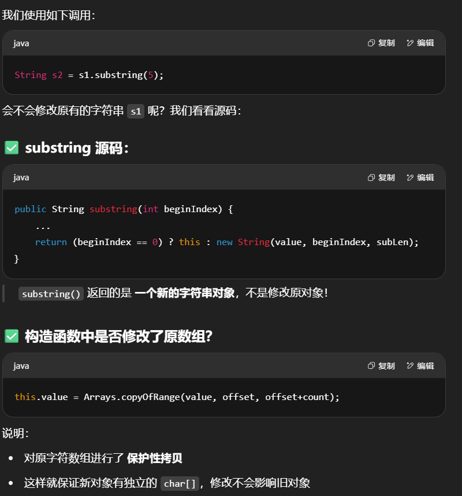The width and height of the screenshot is (462, 496).
Task: Click the inline code tag "substring()"
Action: (51, 294)
